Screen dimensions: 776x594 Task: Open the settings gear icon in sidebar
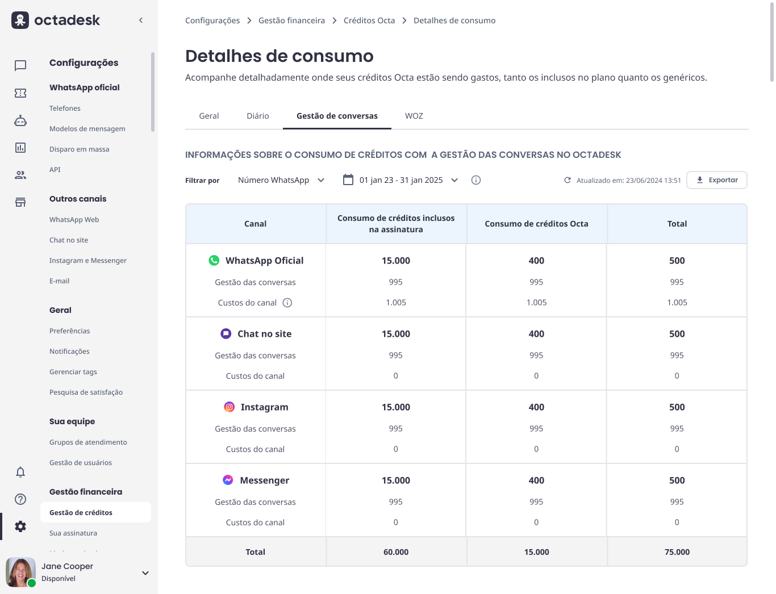20,526
